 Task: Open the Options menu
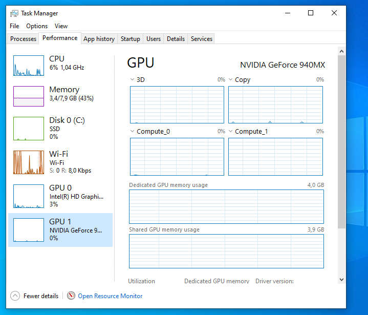(x=37, y=26)
